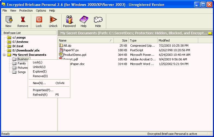Click the Business subfolder icon
Image resolution: width=214 pixels, height=137 pixels.
14,59
